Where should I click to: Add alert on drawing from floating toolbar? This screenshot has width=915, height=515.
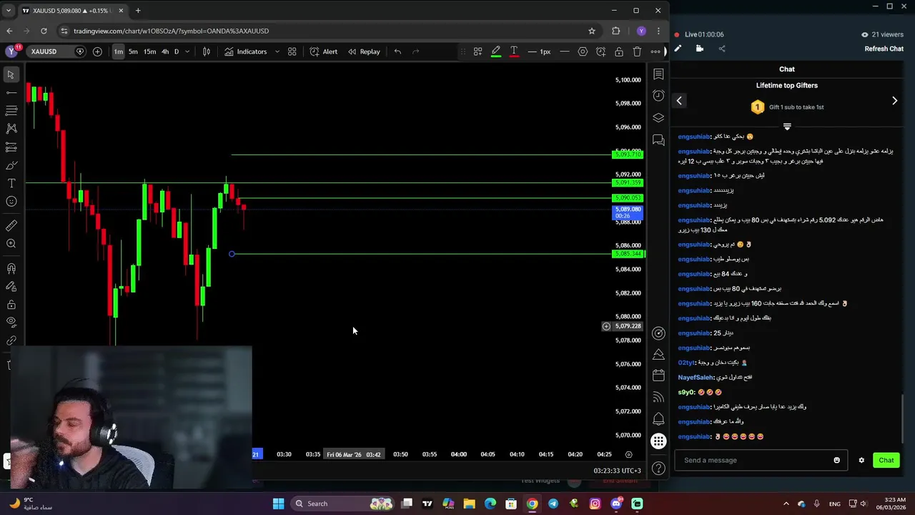600,51
